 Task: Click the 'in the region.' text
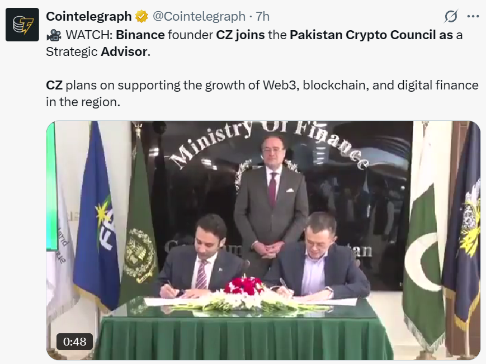point(83,102)
